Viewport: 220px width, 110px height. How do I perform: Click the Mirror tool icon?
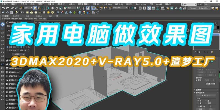(131, 8)
